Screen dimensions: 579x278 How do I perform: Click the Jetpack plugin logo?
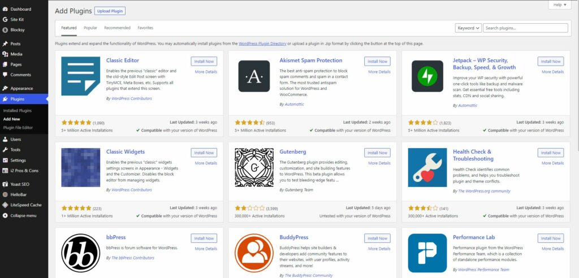click(427, 76)
